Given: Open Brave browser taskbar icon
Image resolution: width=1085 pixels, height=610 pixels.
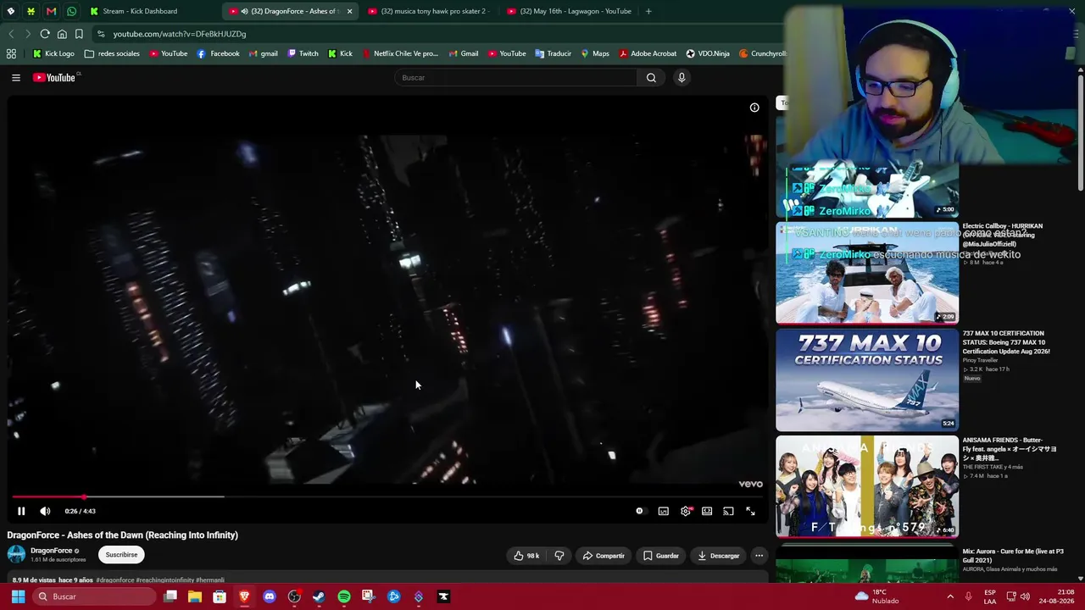Looking at the screenshot, I should 244,596.
